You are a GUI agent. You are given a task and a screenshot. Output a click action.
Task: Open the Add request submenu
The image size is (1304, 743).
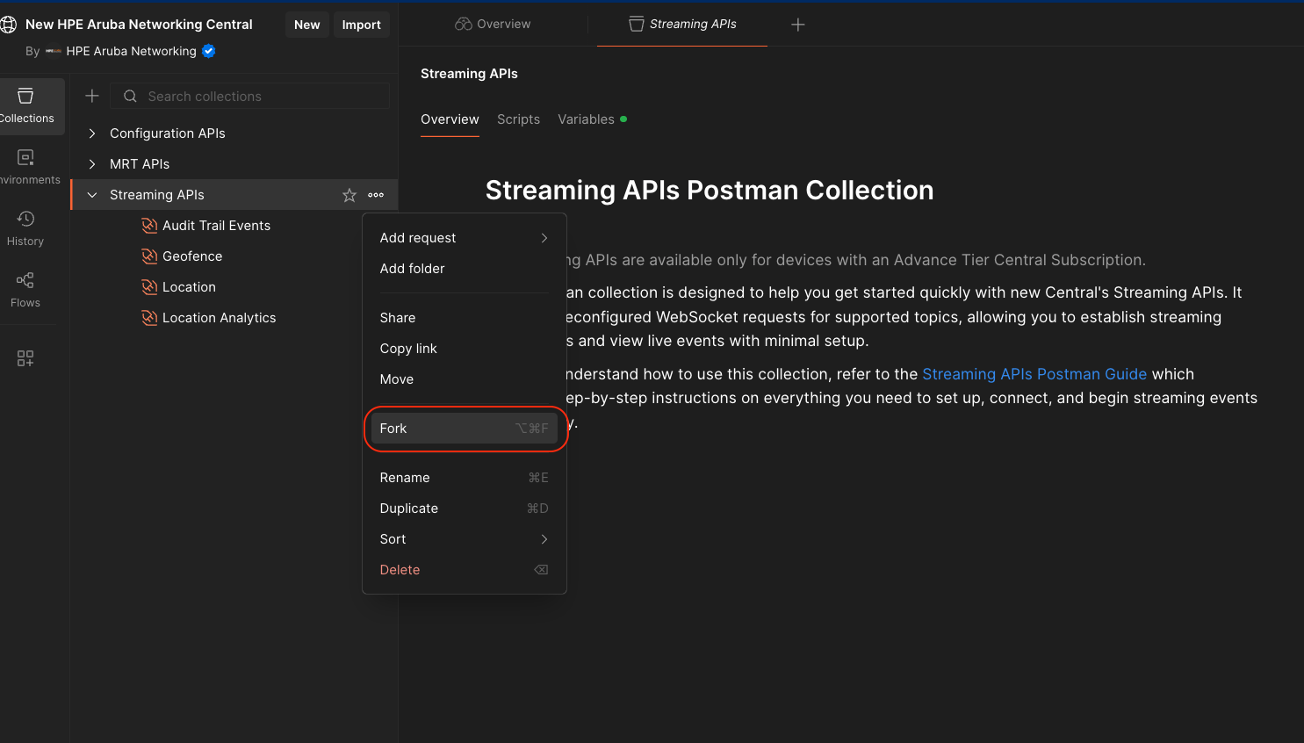pyautogui.click(x=464, y=238)
